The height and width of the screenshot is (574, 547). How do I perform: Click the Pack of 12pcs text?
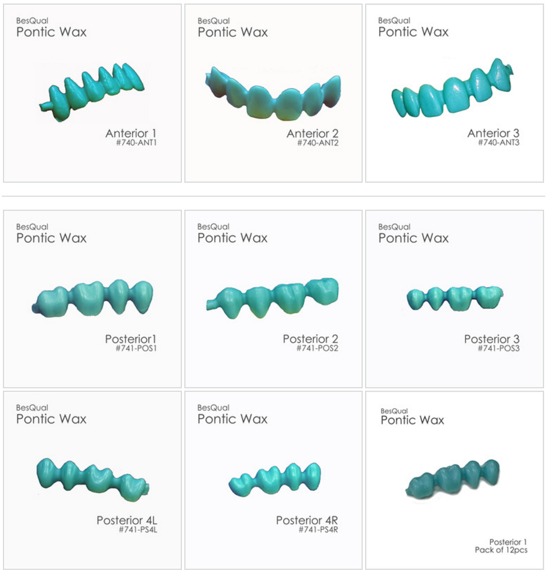[501, 550]
